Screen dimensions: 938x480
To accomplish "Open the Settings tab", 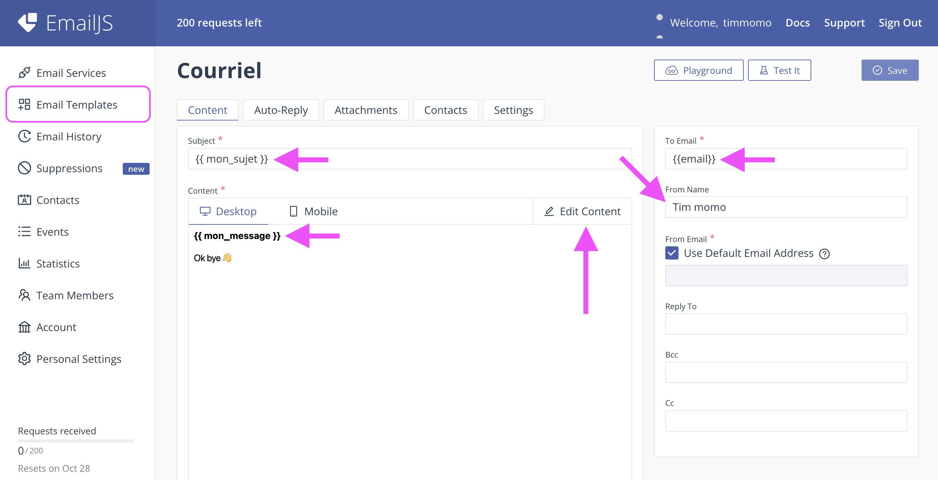I will 513,110.
